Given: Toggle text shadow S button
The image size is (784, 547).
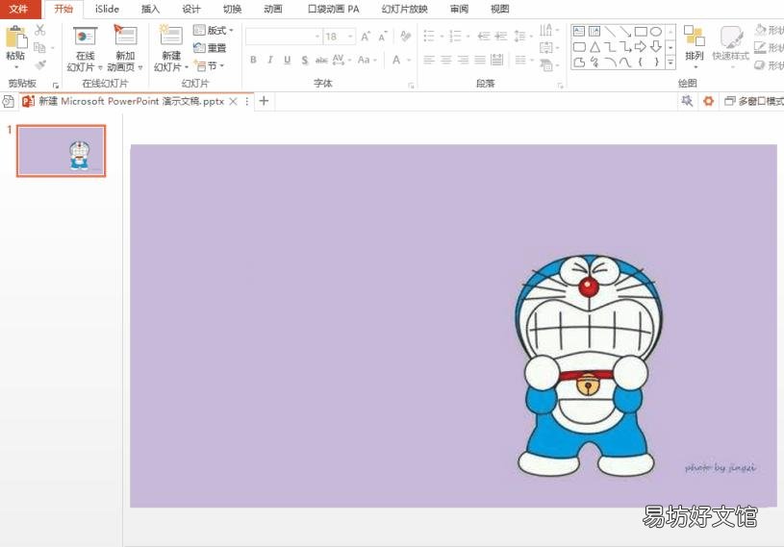Looking at the screenshot, I should pyautogui.click(x=305, y=61).
